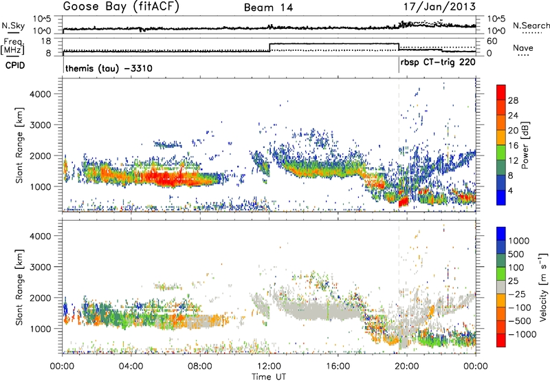
Task: Click the 'Freq. [MHz]' axis label
Action: click(x=12, y=46)
